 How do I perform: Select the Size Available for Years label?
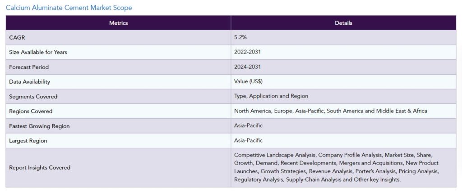coord(38,52)
